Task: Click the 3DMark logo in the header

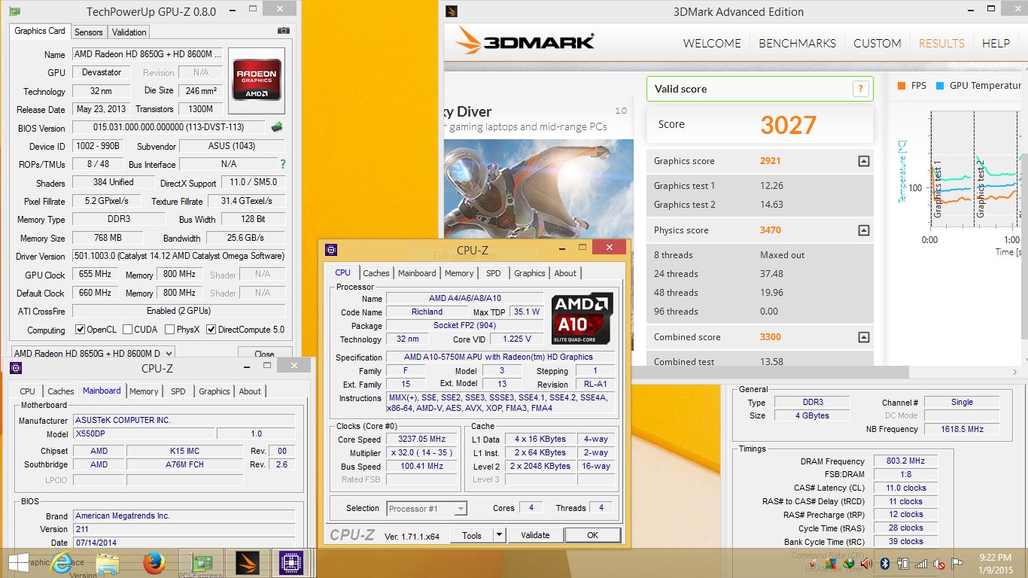Action: click(x=525, y=42)
